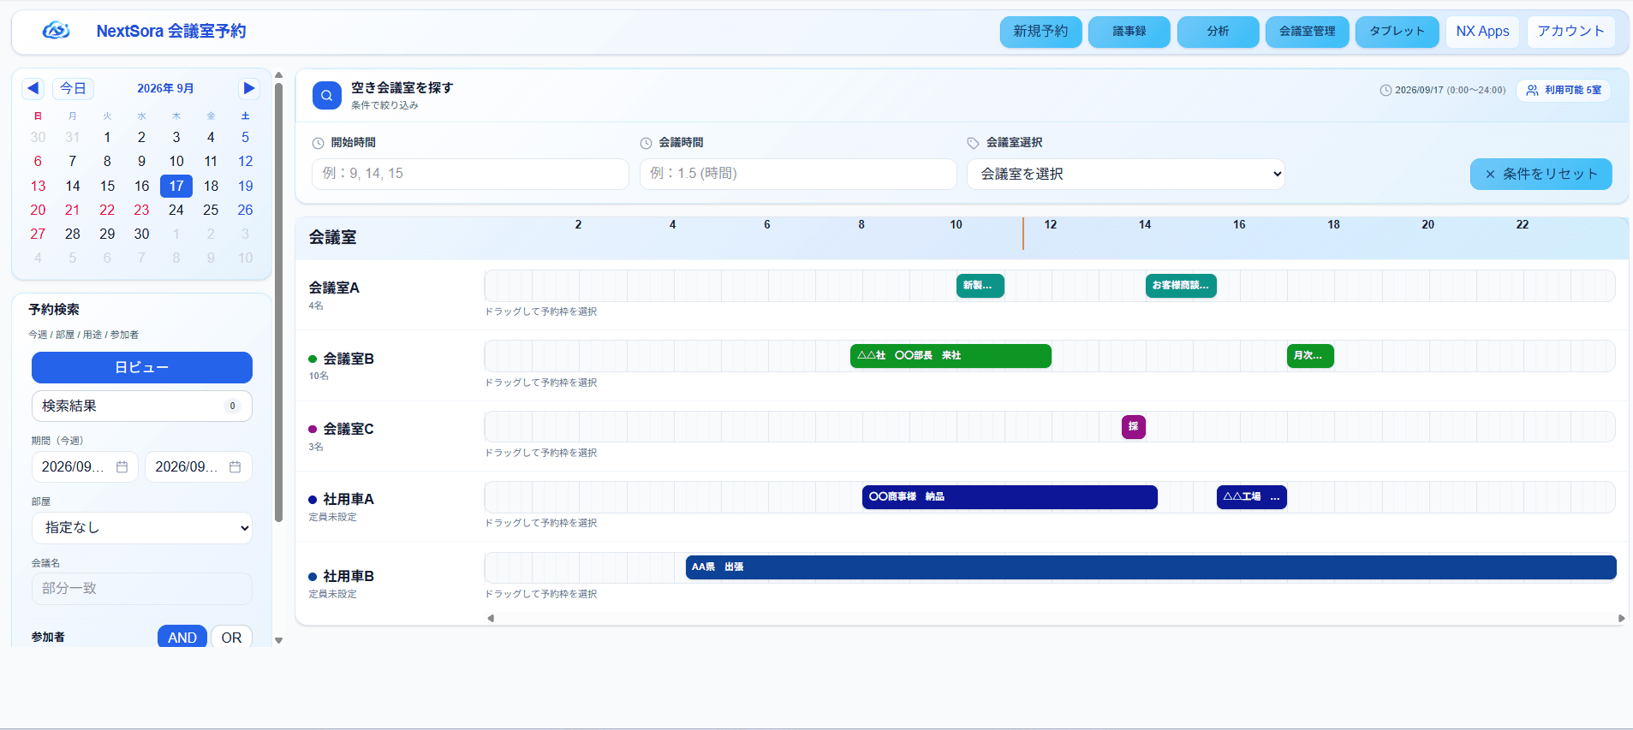Open 新規予約 from the top menu
Viewport: 1633px width, 730px height.
coord(1041,32)
